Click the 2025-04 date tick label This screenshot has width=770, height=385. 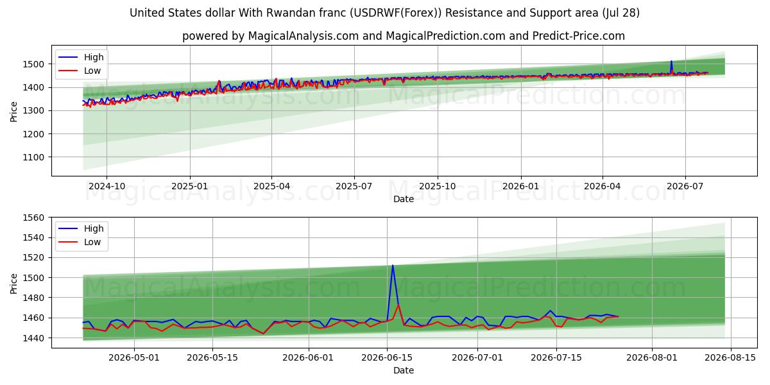pos(271,186)
